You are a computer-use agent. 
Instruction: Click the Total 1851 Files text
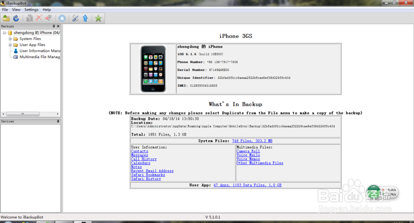coord(159,134)
